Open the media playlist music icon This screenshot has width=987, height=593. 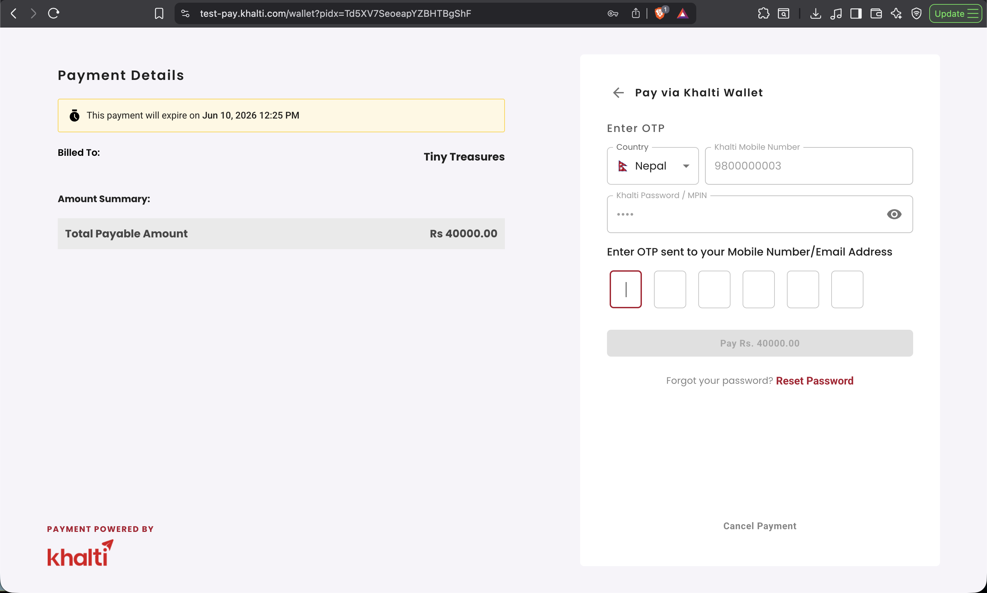[836, 13]
